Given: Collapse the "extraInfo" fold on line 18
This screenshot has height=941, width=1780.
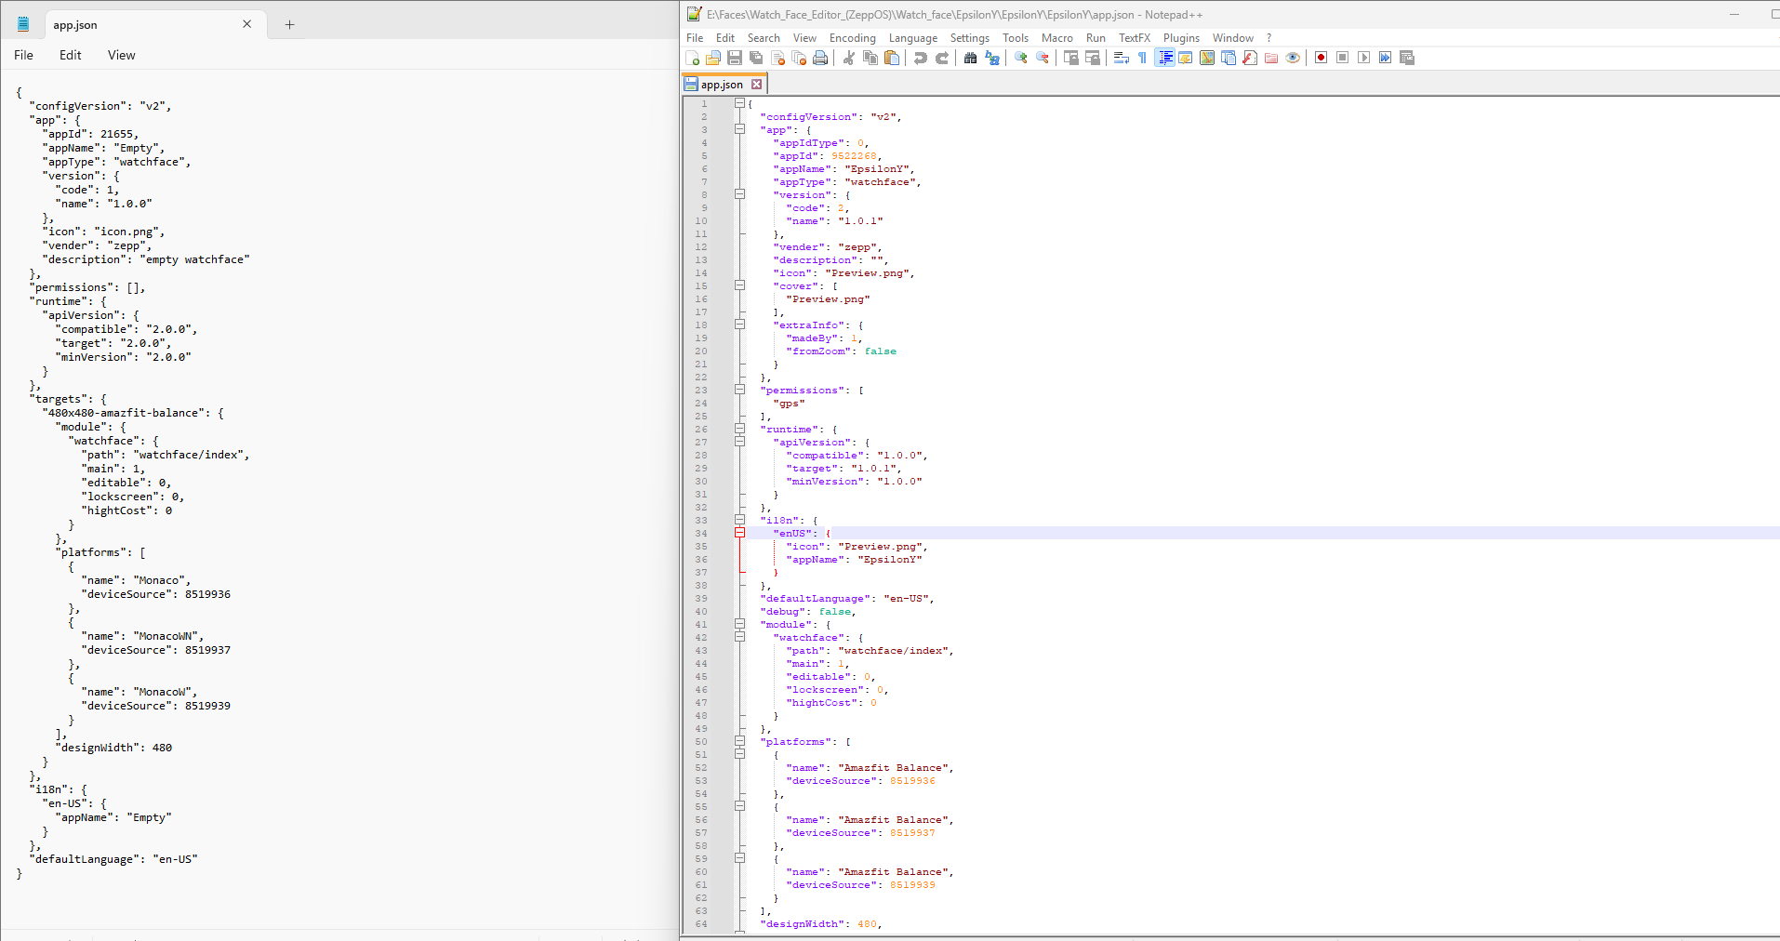Looking at the screenshot, I should 739,325.
